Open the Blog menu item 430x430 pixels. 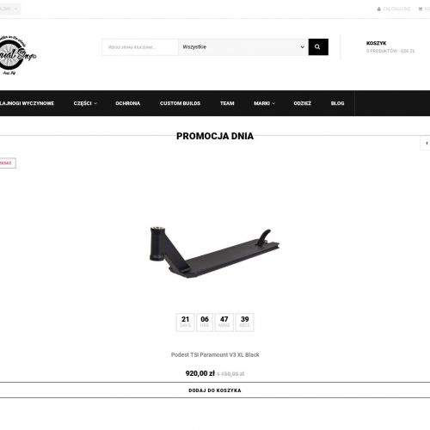(337, 103)
